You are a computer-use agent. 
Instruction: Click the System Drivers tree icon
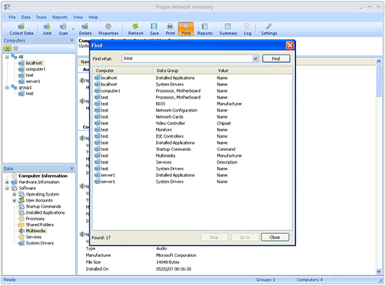coord(22,243)
